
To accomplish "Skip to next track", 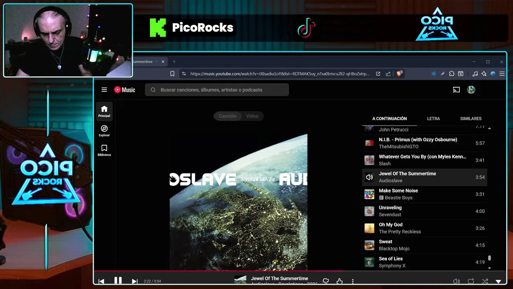I will coord(135,281).
